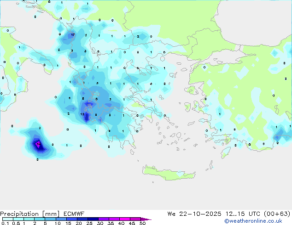Image resolution: width=292 pixels, height=225 pixels.
Task: Click the 'Precipitation [mm]' title text
Action: coord(29,214)
